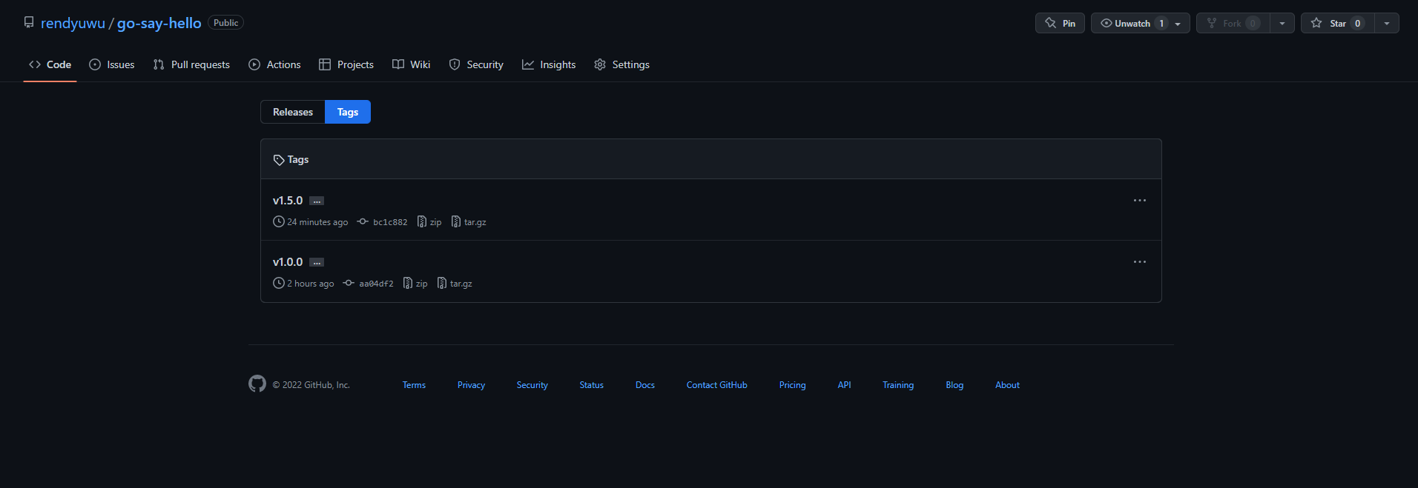Open the Blog footer link

click(x=954, y=385)
